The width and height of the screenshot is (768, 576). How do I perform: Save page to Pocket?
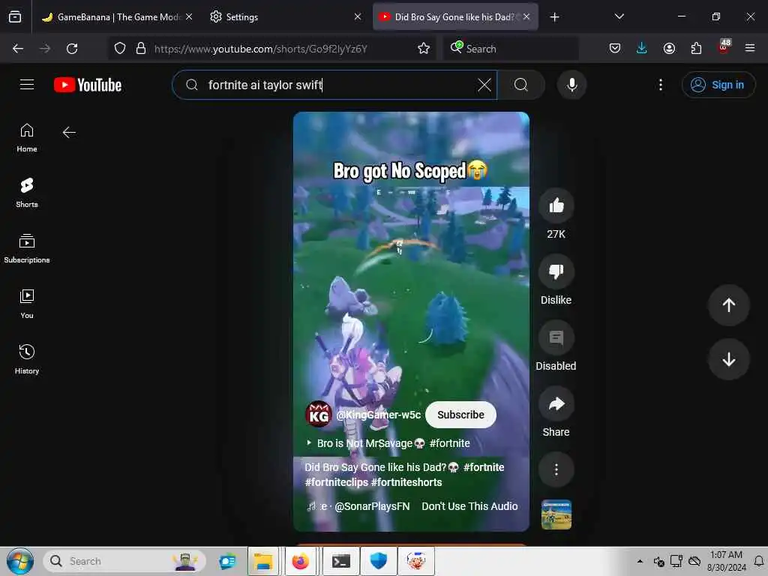pos(615,49)
